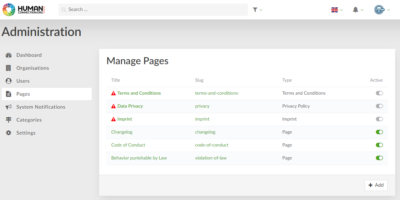
Task: Click the Pages document icon
Action: [9, 94]
